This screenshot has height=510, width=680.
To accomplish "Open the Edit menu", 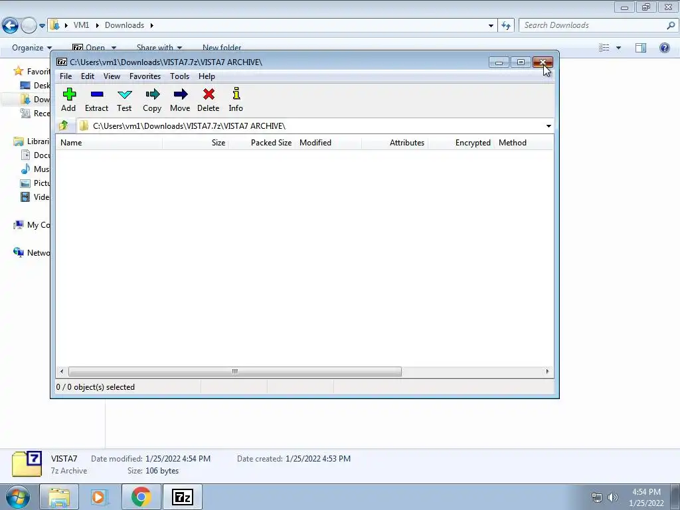I will tap(88, 76).
